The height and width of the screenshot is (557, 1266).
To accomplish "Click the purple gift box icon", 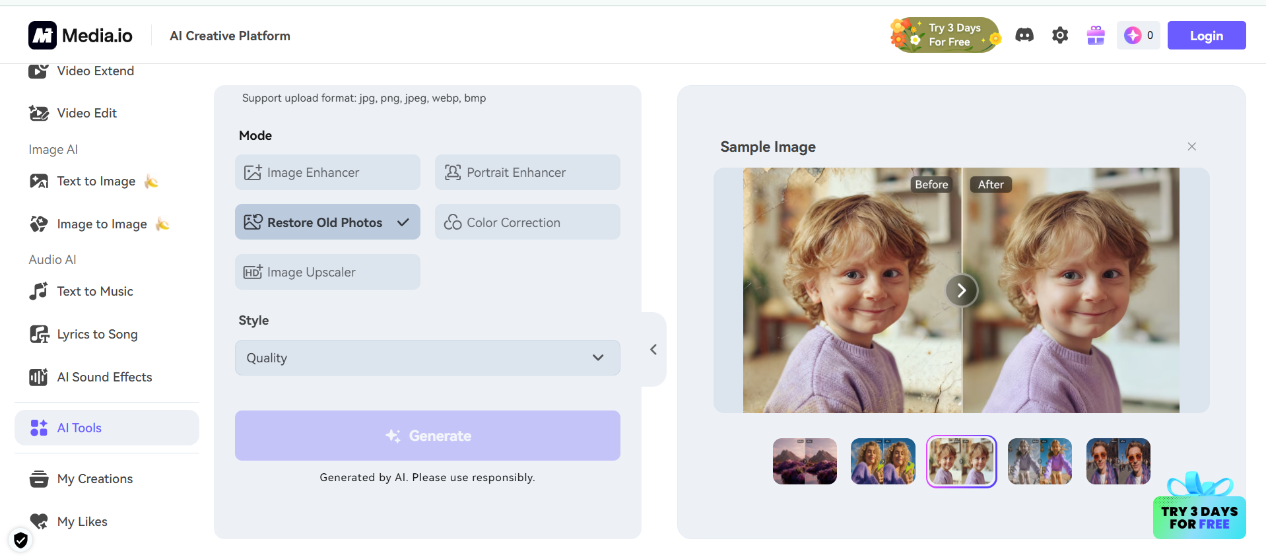I will pyautogui.click(x=1096, y=35).
